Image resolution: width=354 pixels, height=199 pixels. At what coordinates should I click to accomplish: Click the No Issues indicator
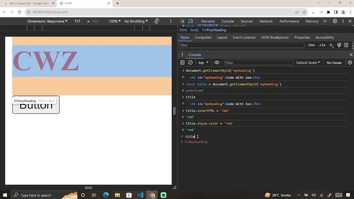(x=334, y=62)
